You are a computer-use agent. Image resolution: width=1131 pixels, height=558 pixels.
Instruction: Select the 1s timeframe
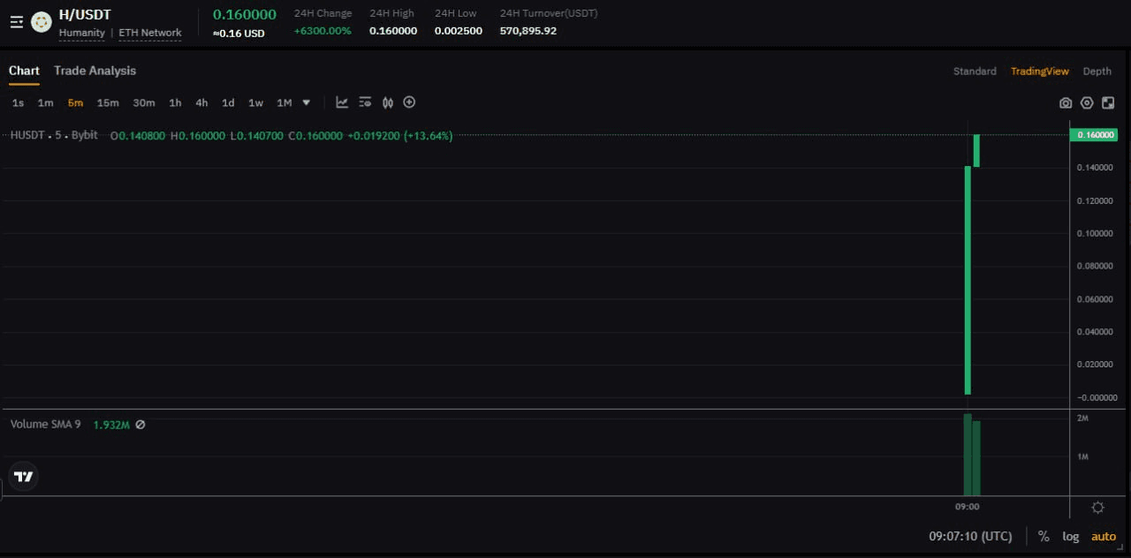(x=18, y=103)
